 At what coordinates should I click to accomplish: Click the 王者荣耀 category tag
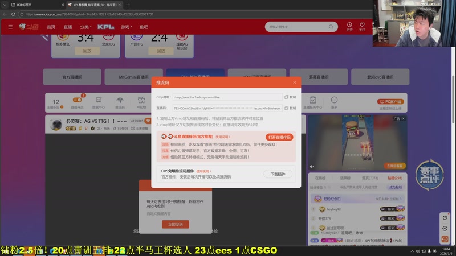[140, 129]
